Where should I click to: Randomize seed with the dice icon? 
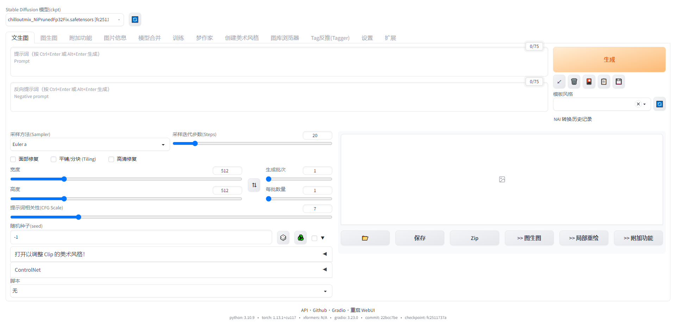coord(283,238)
